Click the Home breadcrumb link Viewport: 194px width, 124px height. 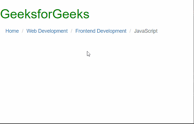[12, 31]
